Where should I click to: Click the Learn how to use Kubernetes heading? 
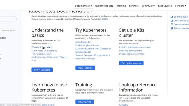49,87
